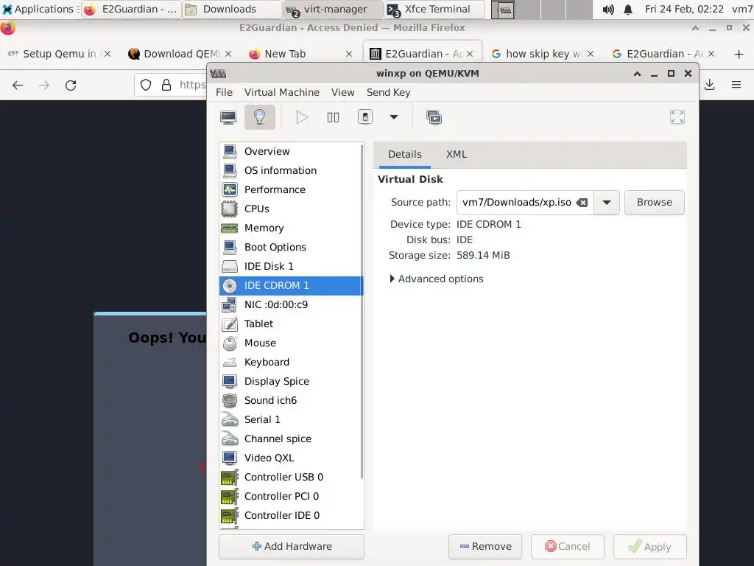754x566 pixels.
Task: Select OS information entry
Action: tap(291, 170)
